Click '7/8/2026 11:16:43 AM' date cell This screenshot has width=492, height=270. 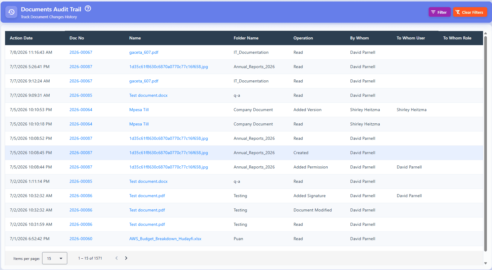pyautogui.click(x=31, y=52)
